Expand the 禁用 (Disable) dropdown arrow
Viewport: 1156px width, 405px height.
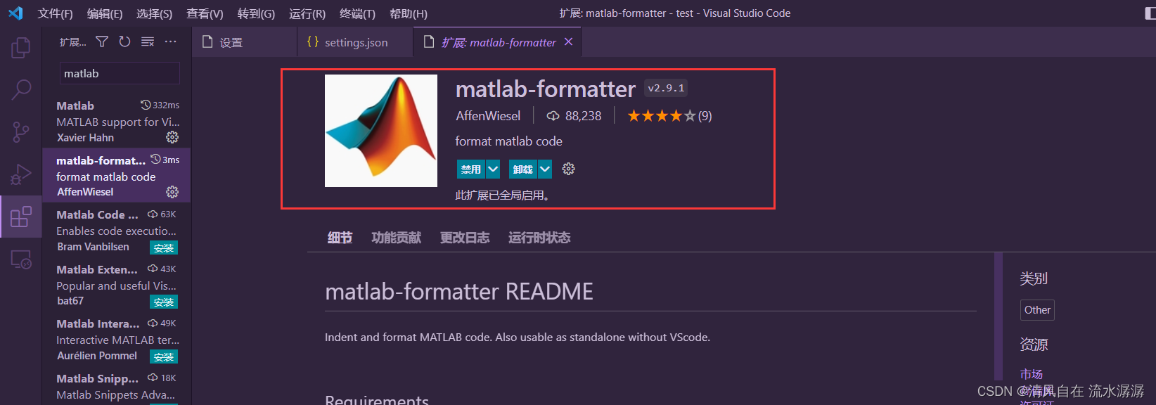(x=493, y=169)
